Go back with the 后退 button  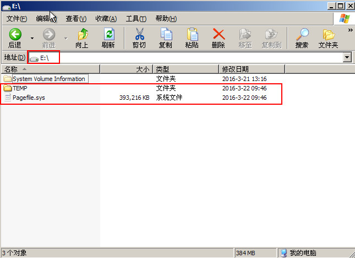[15, 38]
